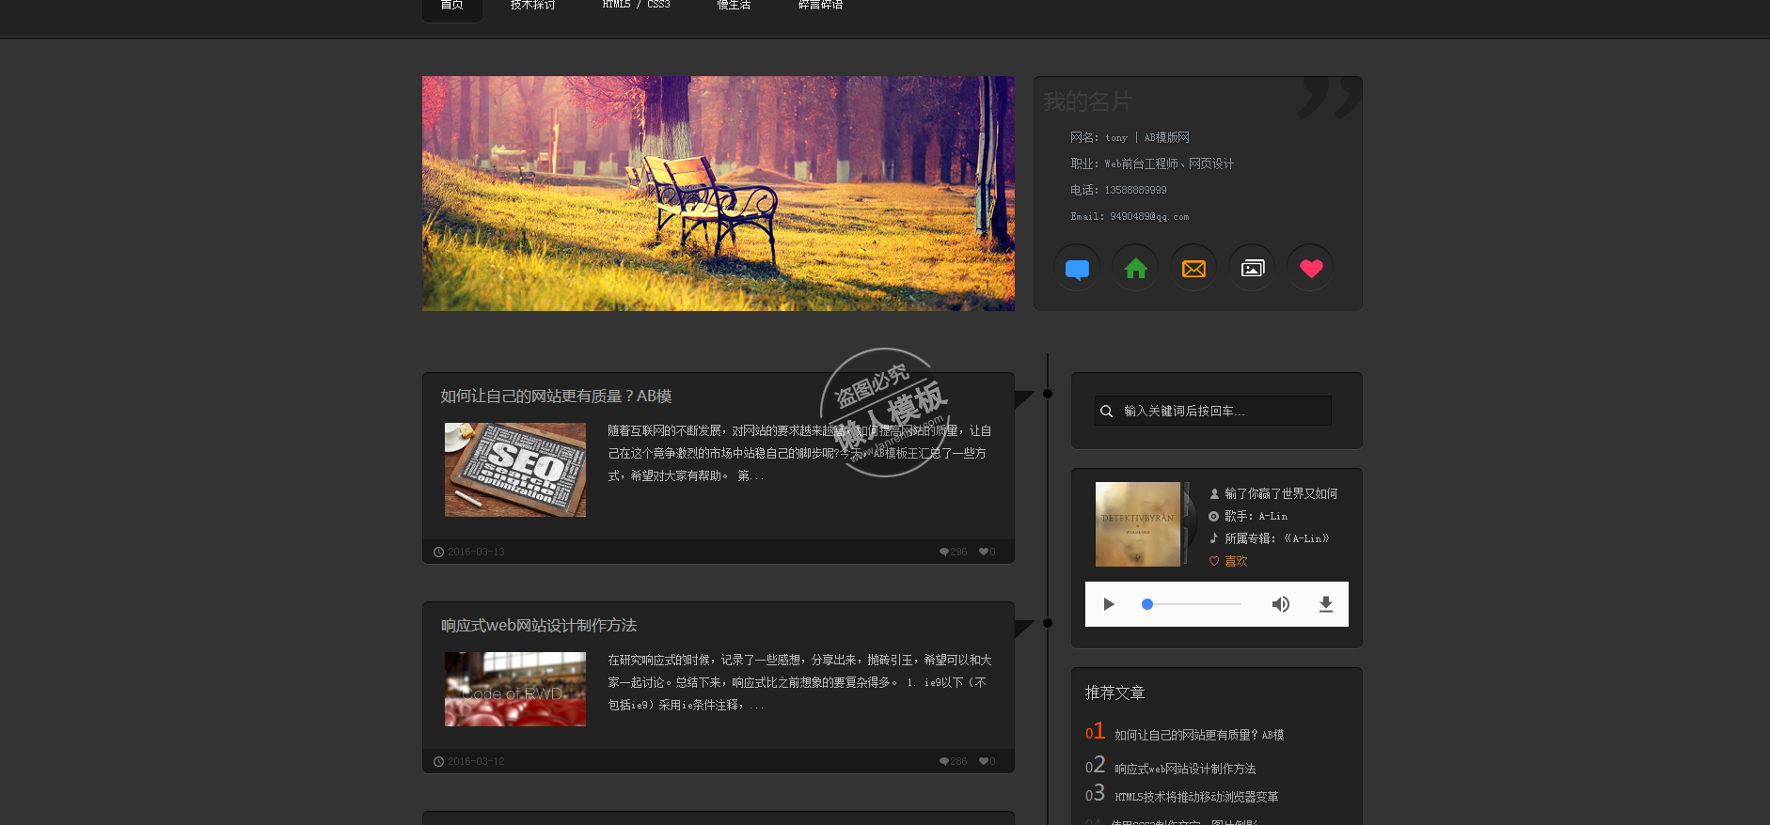Click the Code of RWD thumbnail

(x=515, y=689)
